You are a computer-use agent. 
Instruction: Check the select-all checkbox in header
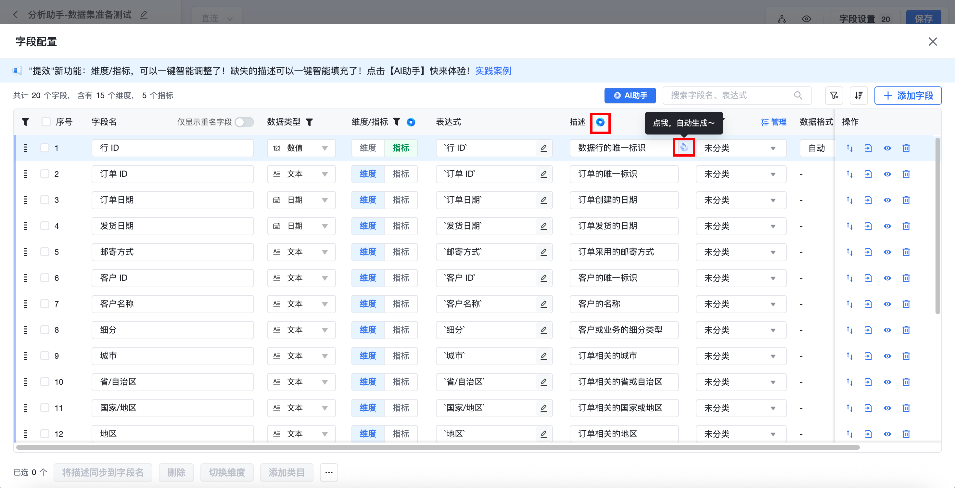[x=46, y=122]
